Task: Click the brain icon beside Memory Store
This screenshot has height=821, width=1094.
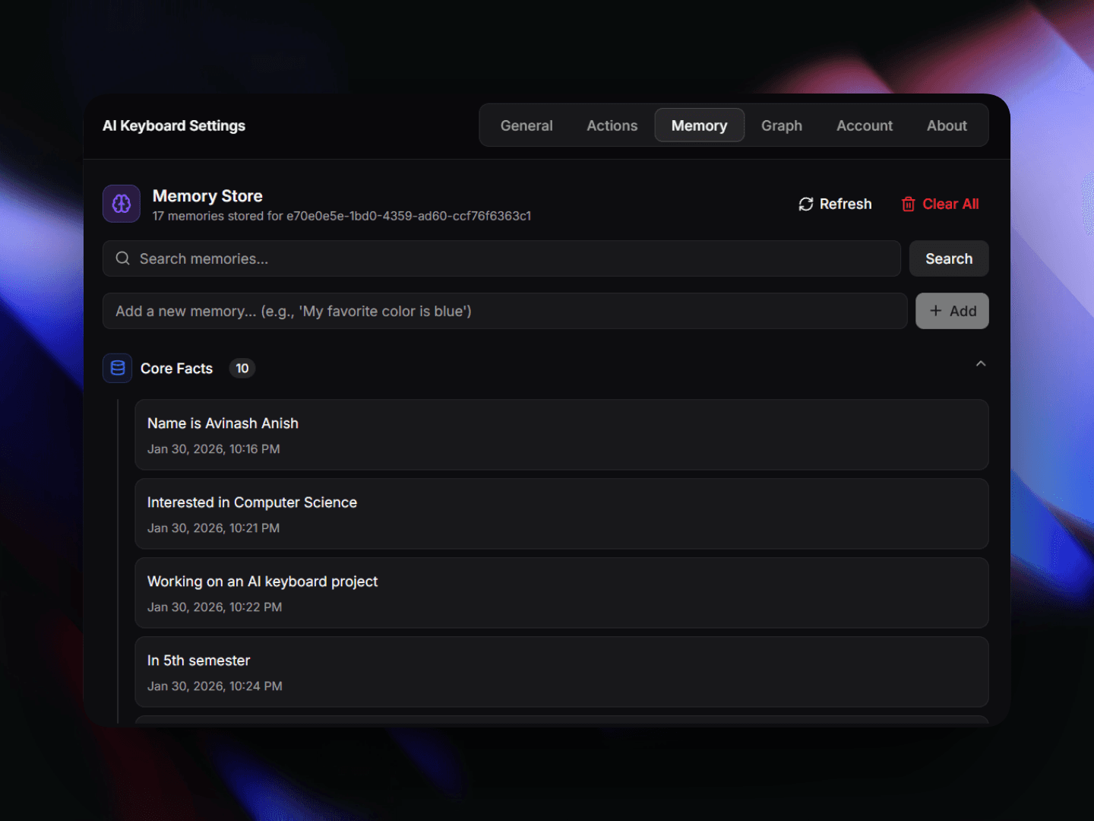Action: (122, 204)
